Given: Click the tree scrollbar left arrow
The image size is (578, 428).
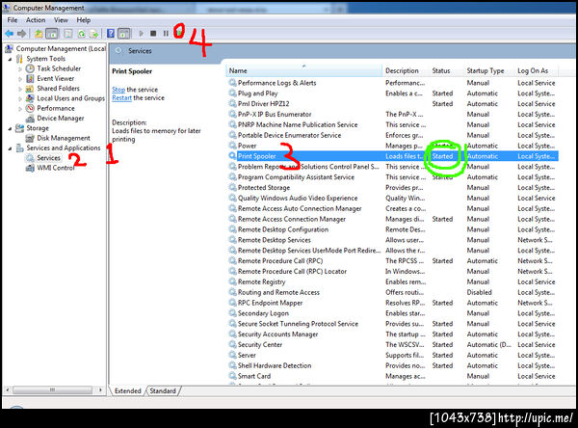Looking at the screenshot, I should click(x=8, y=389).
